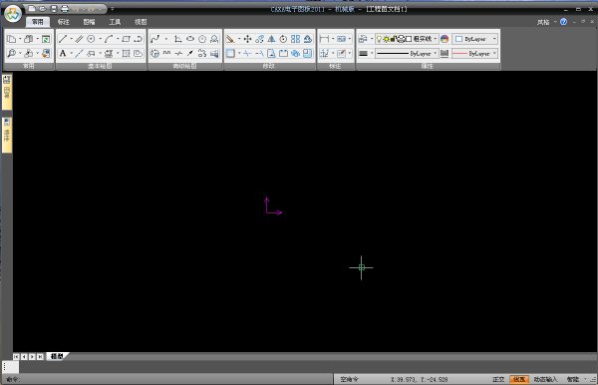Select the Hatch tool
The image size is (598, 385).
[x=126, y=54]
